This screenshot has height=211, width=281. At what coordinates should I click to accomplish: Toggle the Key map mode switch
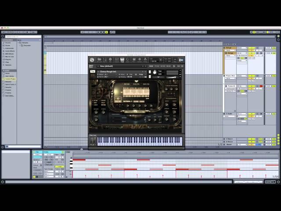[258, 32]
